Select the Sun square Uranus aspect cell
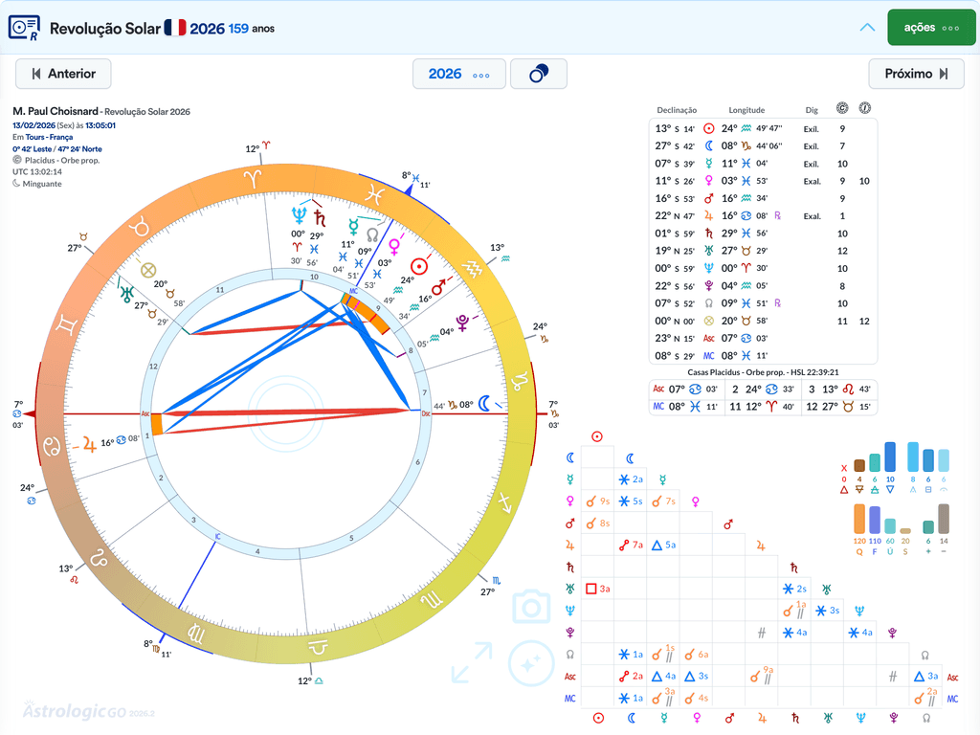The height and width of the screenshot is (735, 980). pos(597,589)
